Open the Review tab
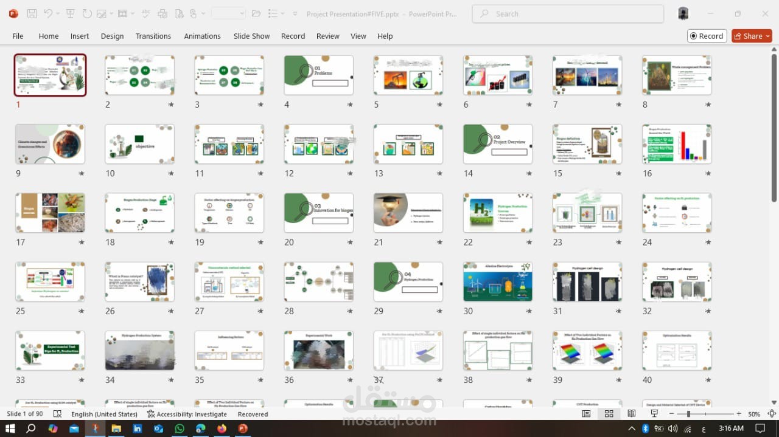The height and width of the screenshot is (437, 779). (327, 36)
